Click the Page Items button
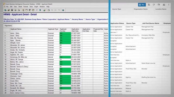 click(x=8, y=26)
